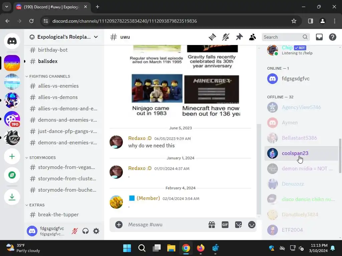Open the weather widget showing 35°F
The image size is (342, 256).
23,248
